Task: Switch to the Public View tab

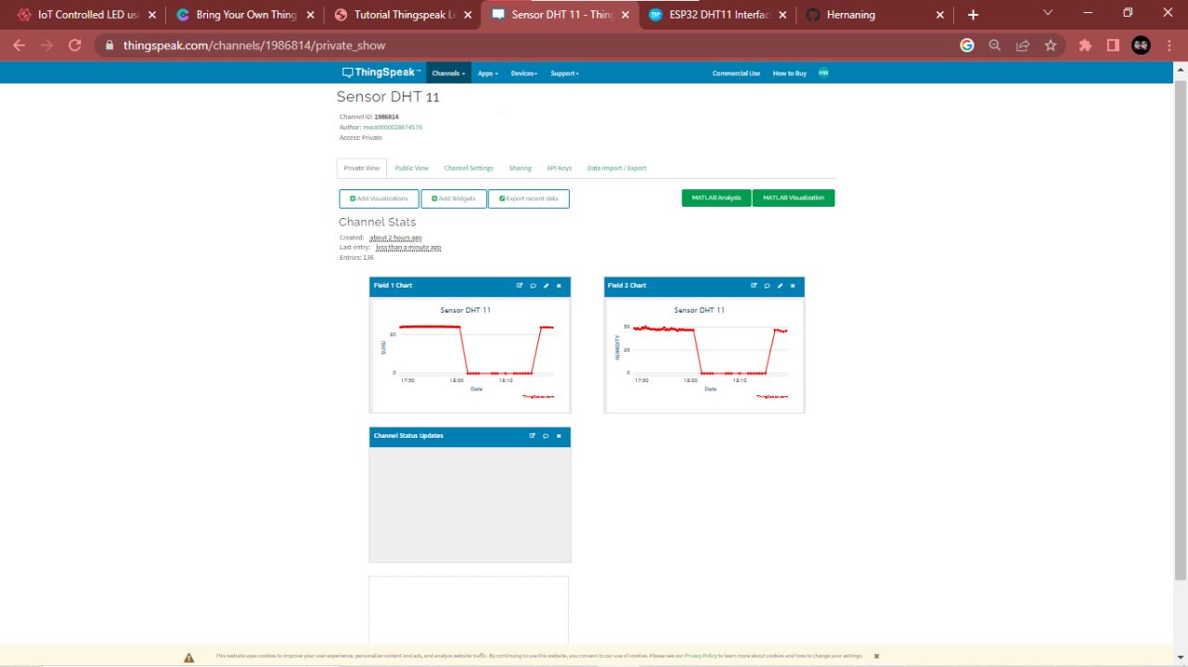Action: coord(411,168)
